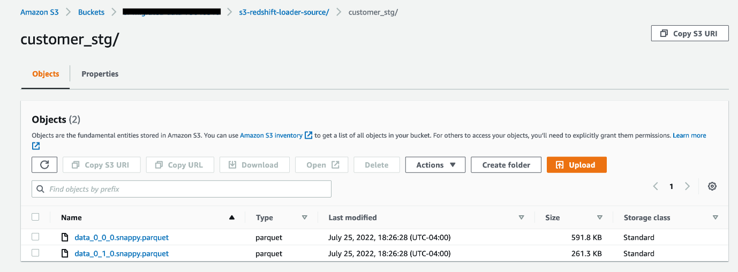Sort by the Size column arrow

[x=600, y=217]
